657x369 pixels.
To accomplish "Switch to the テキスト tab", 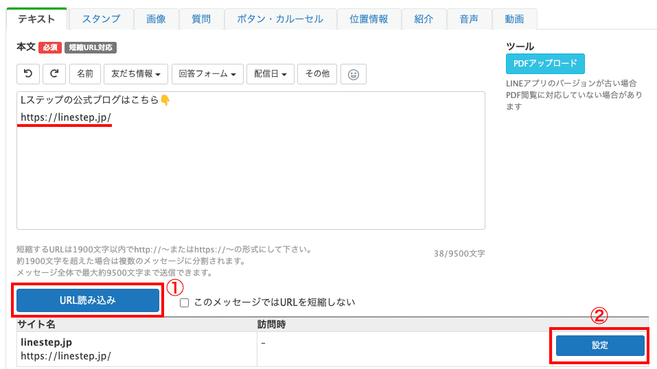I will click(36, 19).
